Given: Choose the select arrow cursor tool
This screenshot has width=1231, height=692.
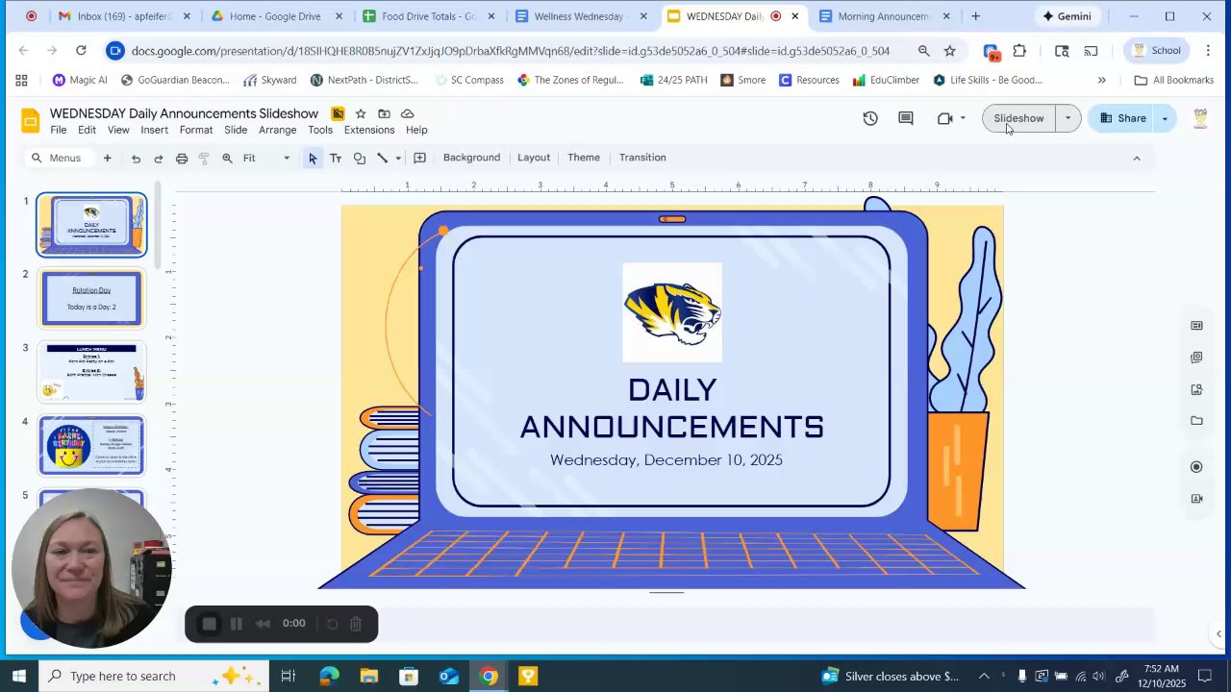Looking at the screenshot, I should (x=313, y=158).
